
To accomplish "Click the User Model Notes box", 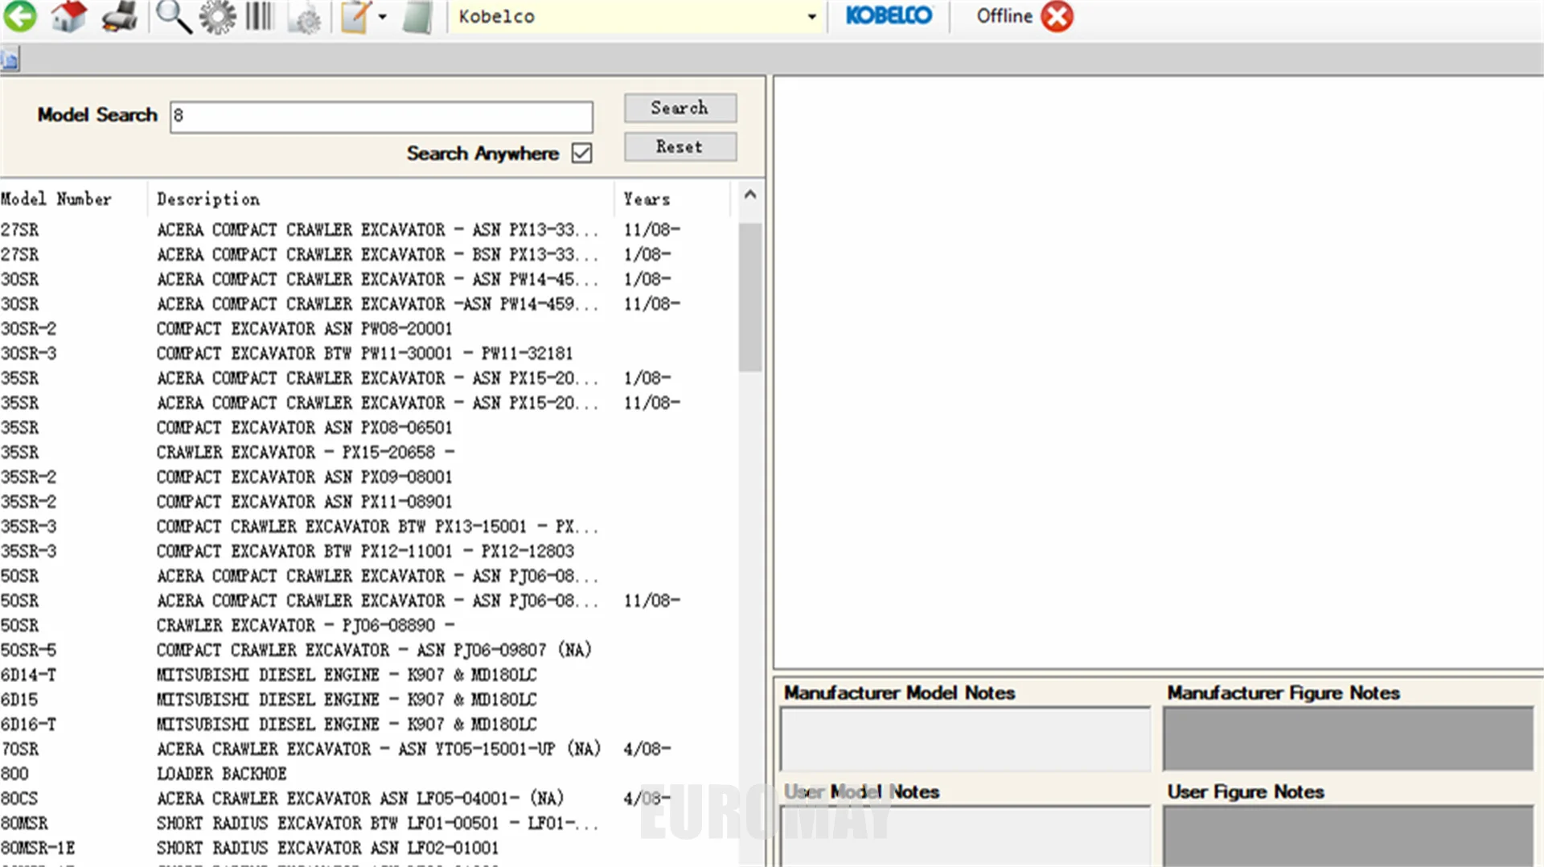I will (965, 836).
